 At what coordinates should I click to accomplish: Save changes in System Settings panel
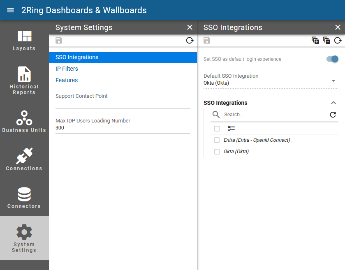pyautogui.click(x=59, y=40)
